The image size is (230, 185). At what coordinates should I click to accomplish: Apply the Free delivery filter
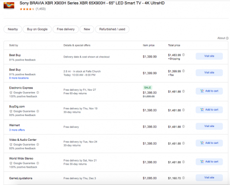(x=65, y=29)
